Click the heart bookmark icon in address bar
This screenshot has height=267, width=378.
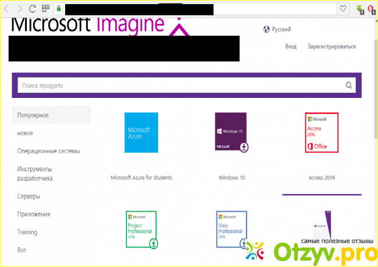343,9
